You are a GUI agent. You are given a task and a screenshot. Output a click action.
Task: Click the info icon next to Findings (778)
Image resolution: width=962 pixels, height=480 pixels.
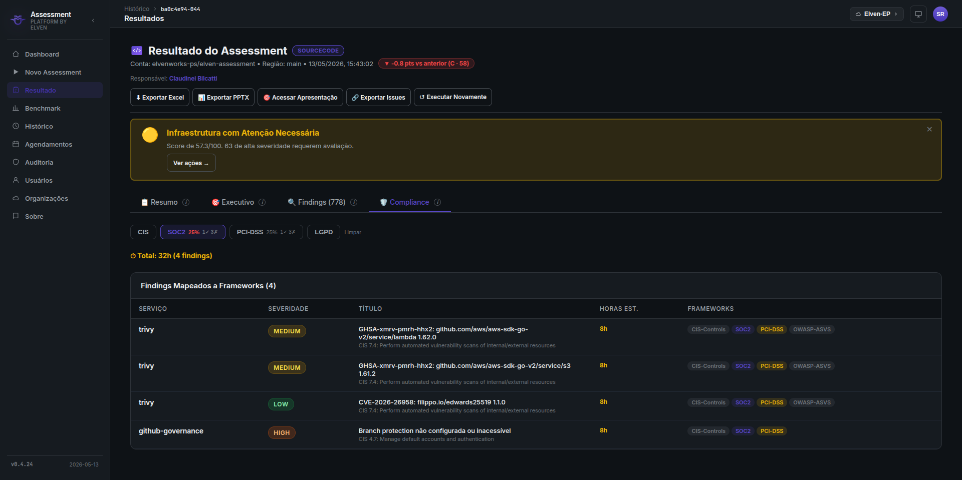(354, 202)
